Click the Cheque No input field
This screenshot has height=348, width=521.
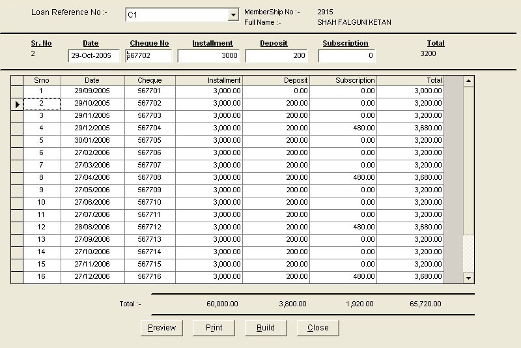[148, 56]
